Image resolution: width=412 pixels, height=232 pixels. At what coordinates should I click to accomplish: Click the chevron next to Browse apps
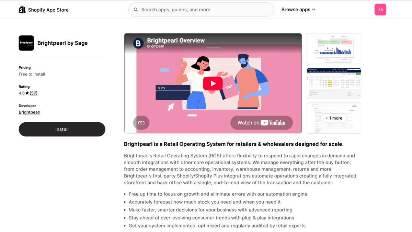coord(313,10)
